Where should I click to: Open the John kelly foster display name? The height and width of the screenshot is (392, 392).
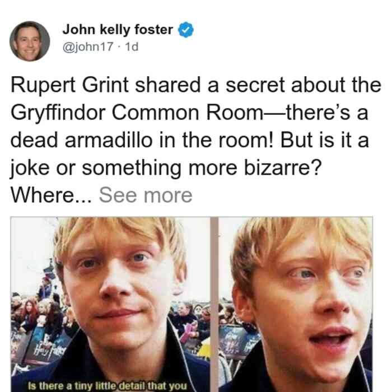click(x=118, y=30)
